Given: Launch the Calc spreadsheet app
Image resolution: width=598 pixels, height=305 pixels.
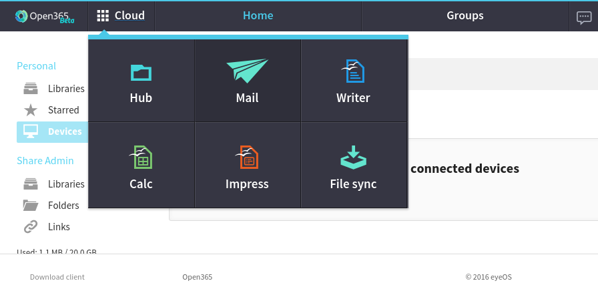Looking at the screenshot, I should point(141,165).
